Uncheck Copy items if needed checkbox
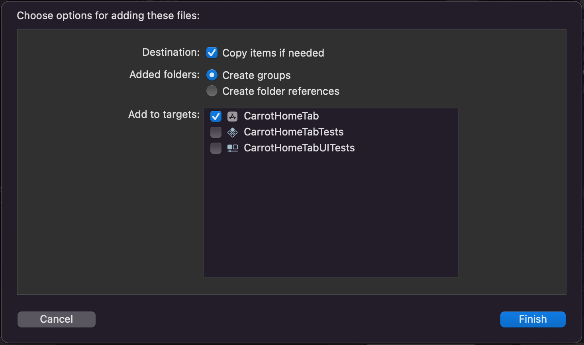The image size is (584, 345). (x=212, y=53)
